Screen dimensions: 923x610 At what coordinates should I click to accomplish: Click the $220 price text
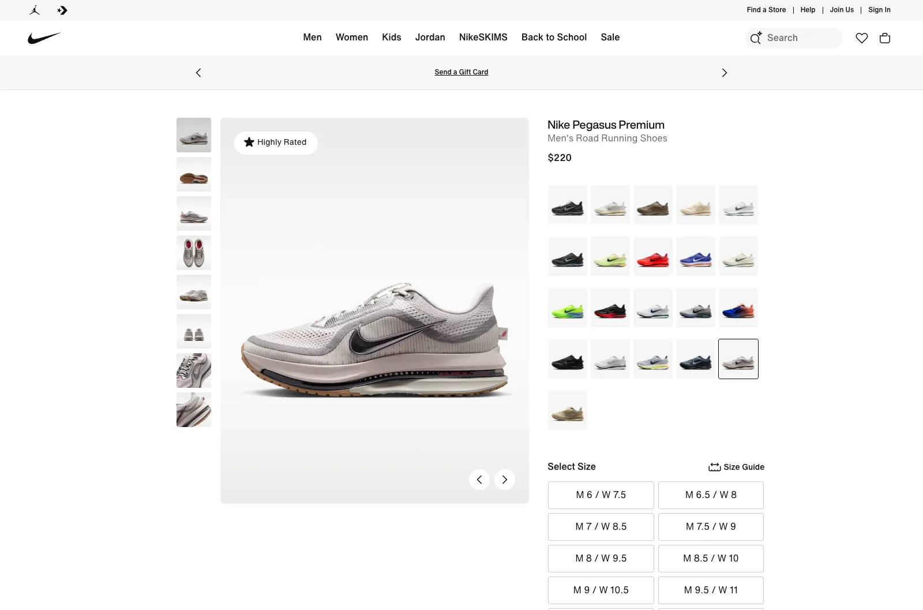pyautogui.click(x=560, y=158)
